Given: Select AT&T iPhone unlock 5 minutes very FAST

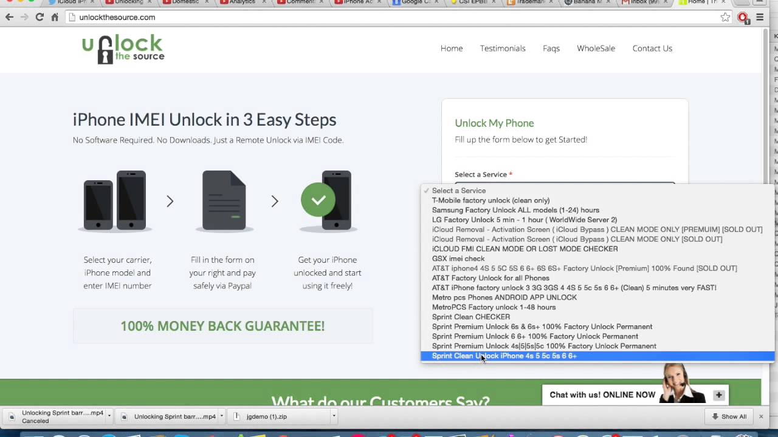Looking at the screenshot, I should tap(597, 288).
